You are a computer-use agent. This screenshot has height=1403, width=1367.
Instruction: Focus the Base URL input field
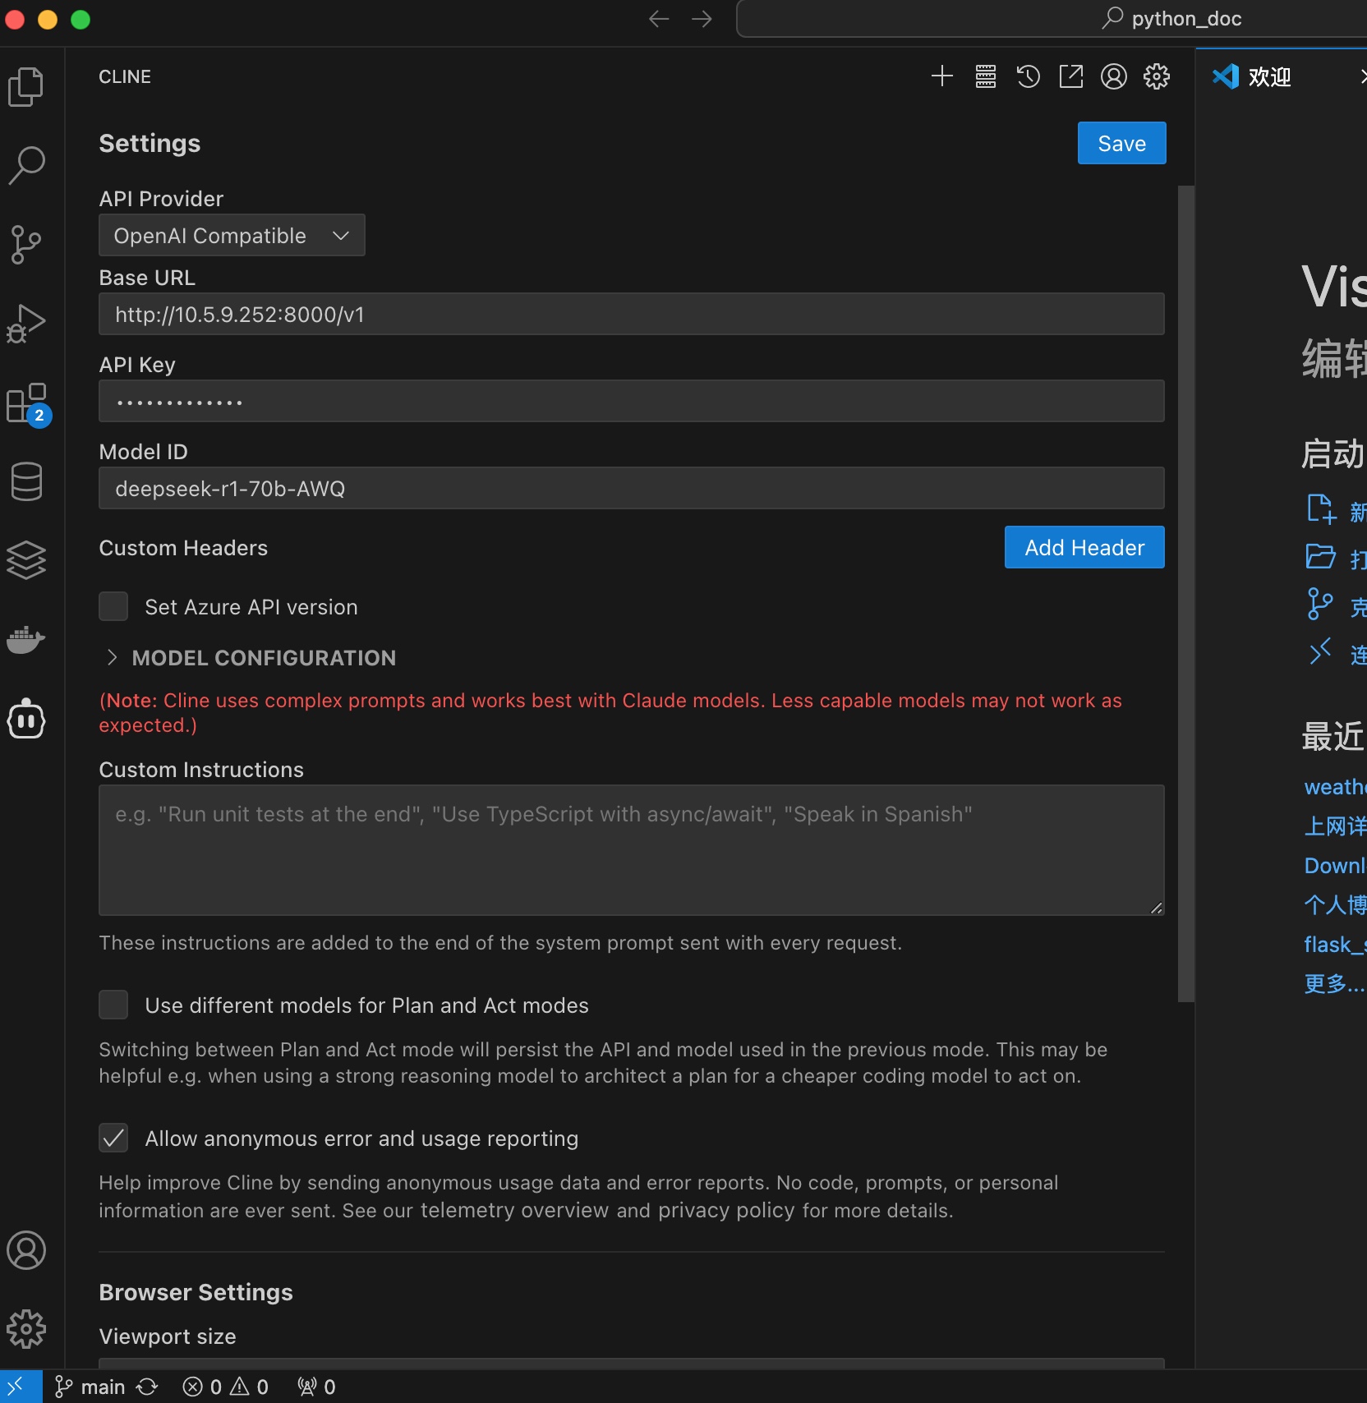click(x=631, y=314)
